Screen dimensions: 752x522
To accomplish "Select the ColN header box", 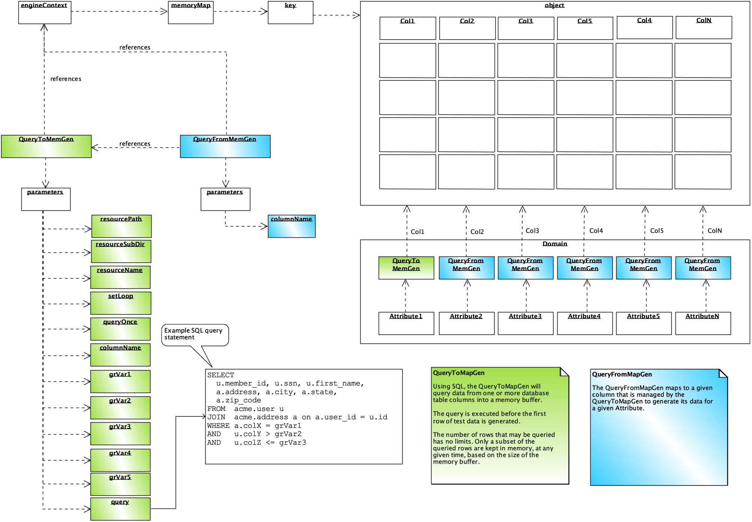I will pos(704,27).
